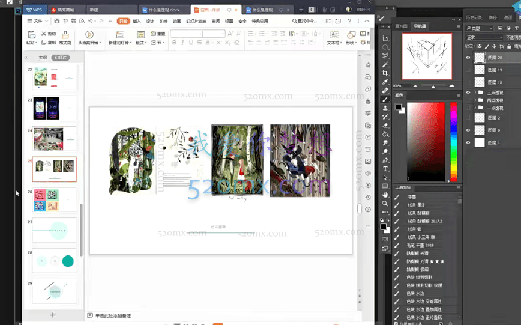
Task: Open the 设计 ribbon tab
Action: [150, 21]
